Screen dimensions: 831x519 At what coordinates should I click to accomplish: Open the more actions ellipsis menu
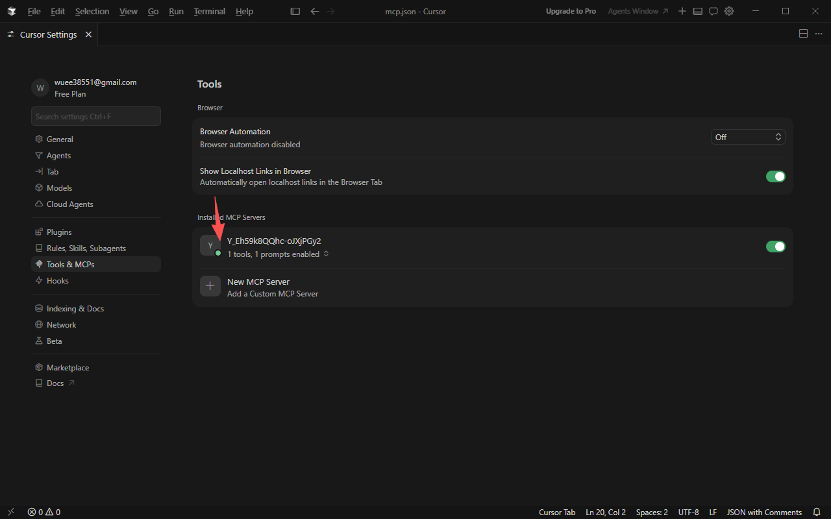(819, 34)
